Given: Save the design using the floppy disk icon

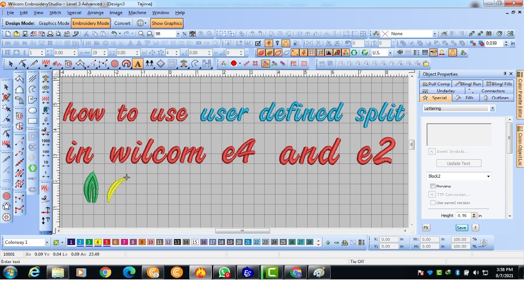Looking at the screenshot, I should click(x=25, y=34).
